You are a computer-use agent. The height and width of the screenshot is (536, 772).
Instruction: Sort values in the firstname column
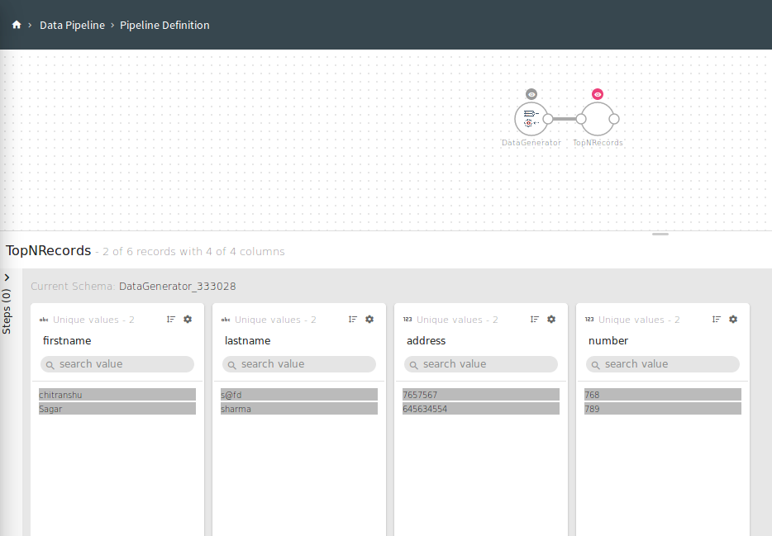(x=171, y=319)
